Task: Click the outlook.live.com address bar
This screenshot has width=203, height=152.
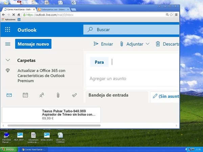Action: [94, 15]
